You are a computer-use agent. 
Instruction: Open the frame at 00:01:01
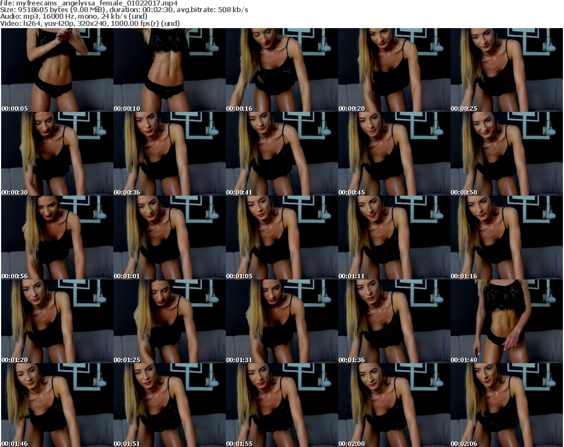(170, 238)
